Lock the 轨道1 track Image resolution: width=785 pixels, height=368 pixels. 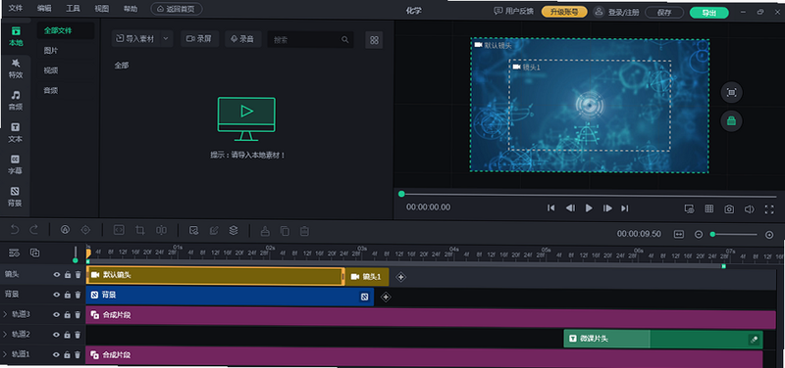(68, 355)
